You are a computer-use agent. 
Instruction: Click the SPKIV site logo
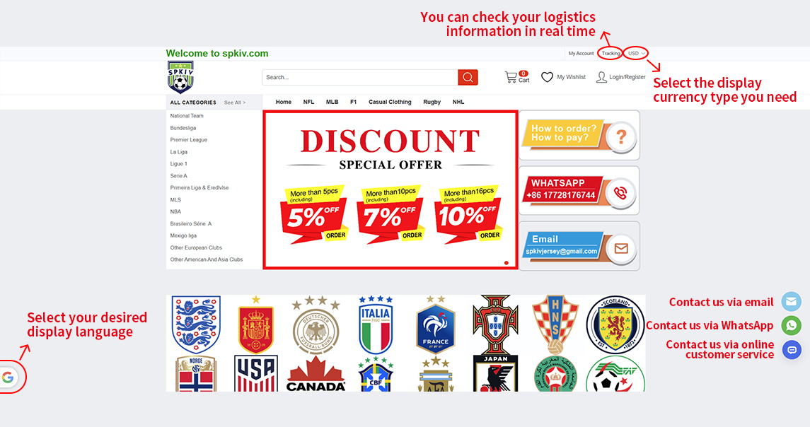click(180, 77)
